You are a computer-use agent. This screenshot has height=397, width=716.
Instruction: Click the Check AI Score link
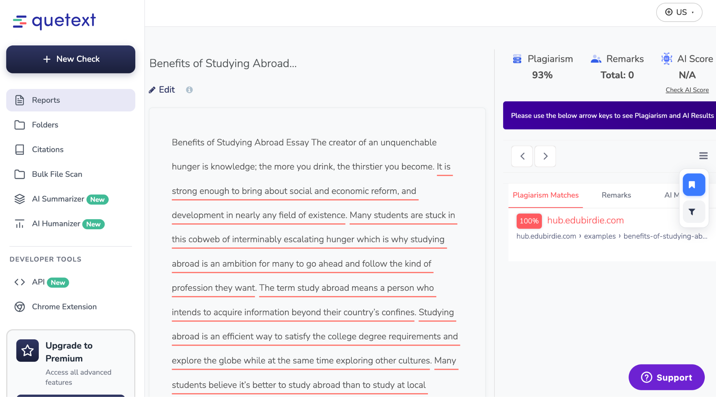[x=687, y=90]
